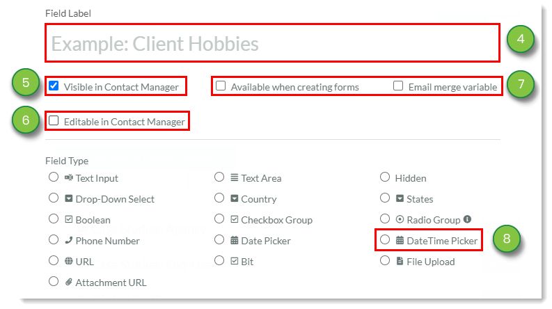Click the Text Input label text
552x309 pixels.
click(97, 178)
